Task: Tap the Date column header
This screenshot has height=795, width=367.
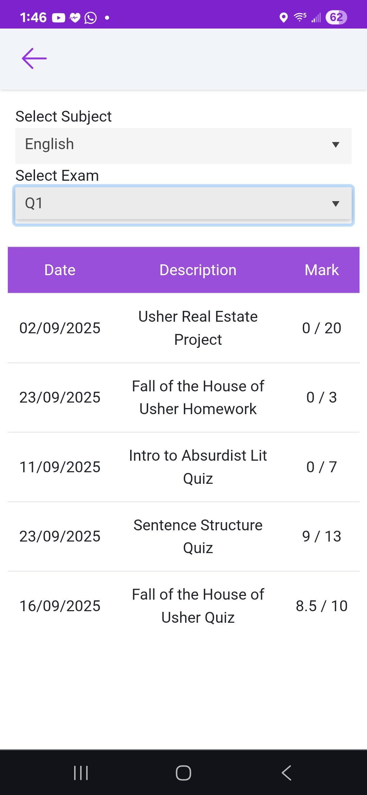Action: (x=60, y=270)
